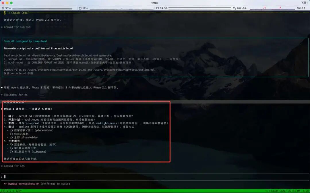This screenshot has height=193, width=310.
Task: Click the green zoom button of the tmux window
Action: click(x=11, y=3)
